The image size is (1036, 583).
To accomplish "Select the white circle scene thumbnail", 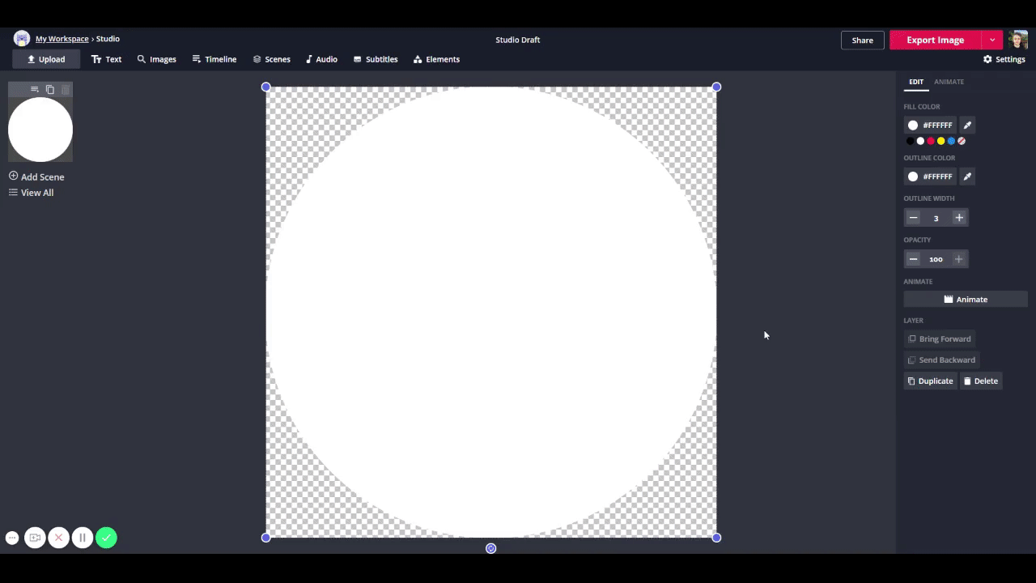I will [40, 130].
